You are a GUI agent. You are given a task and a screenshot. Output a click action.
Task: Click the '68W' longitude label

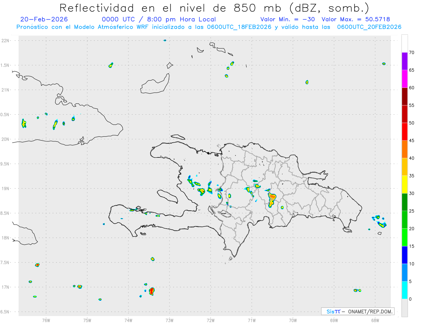pos(375,320)
